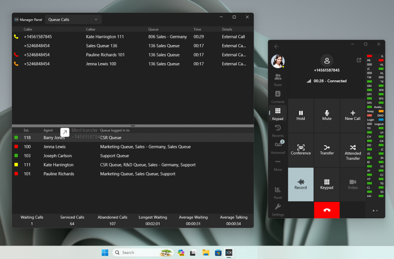The image size is (394, 259).
Task: Sort by the Queue column header
Action: point(153,29)
